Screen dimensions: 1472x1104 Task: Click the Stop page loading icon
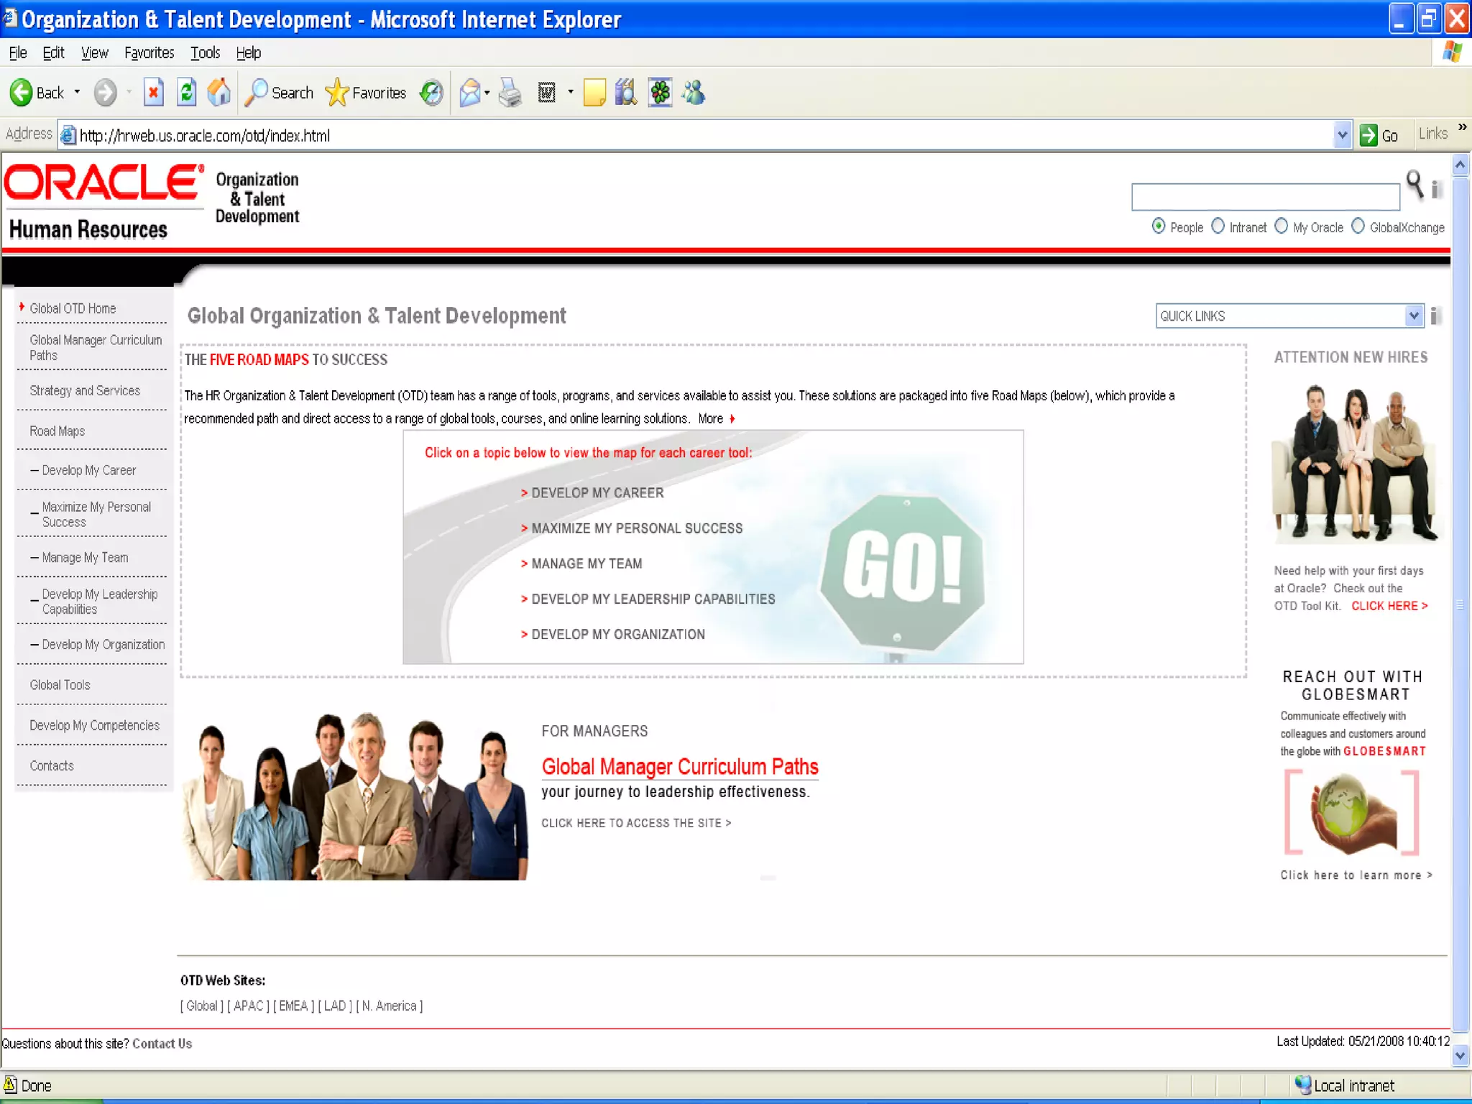153,93
